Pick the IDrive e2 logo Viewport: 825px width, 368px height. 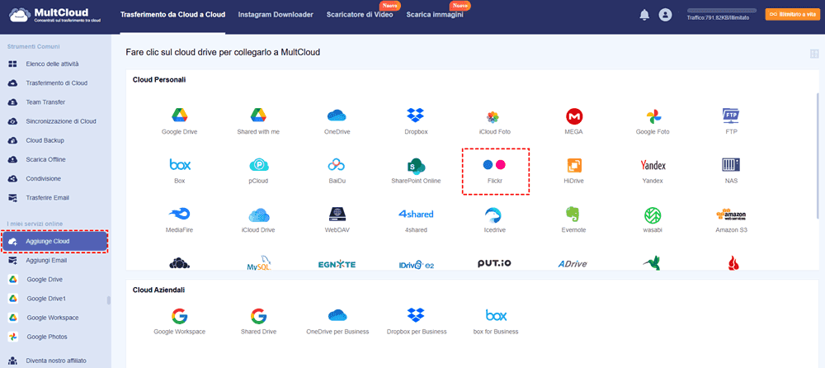pos(416,264)
